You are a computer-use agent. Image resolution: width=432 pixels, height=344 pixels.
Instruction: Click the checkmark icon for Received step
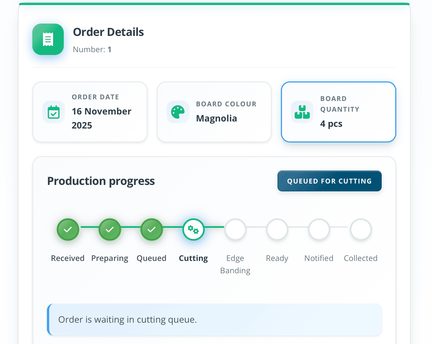(68, 230)
